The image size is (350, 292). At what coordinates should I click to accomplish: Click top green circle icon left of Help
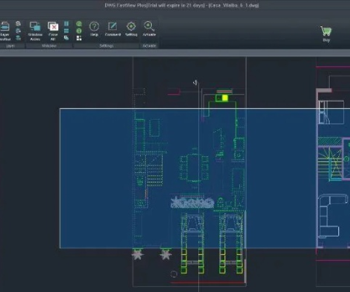(79, 24)
